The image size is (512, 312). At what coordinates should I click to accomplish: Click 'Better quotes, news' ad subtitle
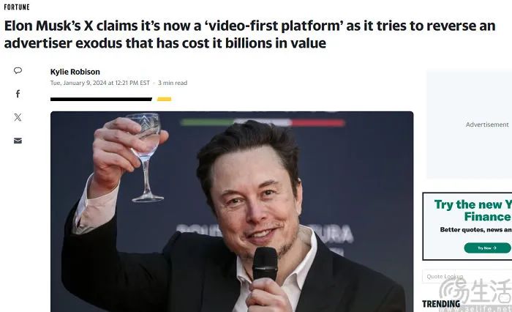(x=476, y=229)
